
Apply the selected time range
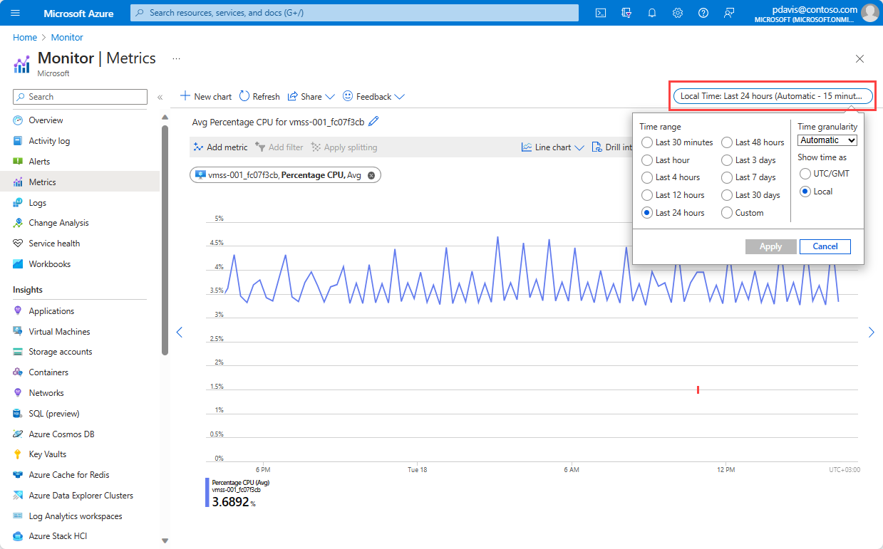click(x=770, y=246)
